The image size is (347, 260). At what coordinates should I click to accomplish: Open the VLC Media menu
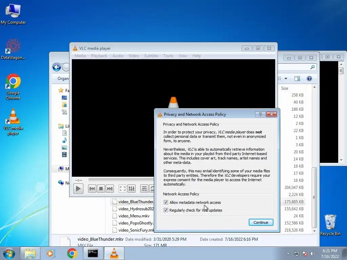(x=80, y=56)
